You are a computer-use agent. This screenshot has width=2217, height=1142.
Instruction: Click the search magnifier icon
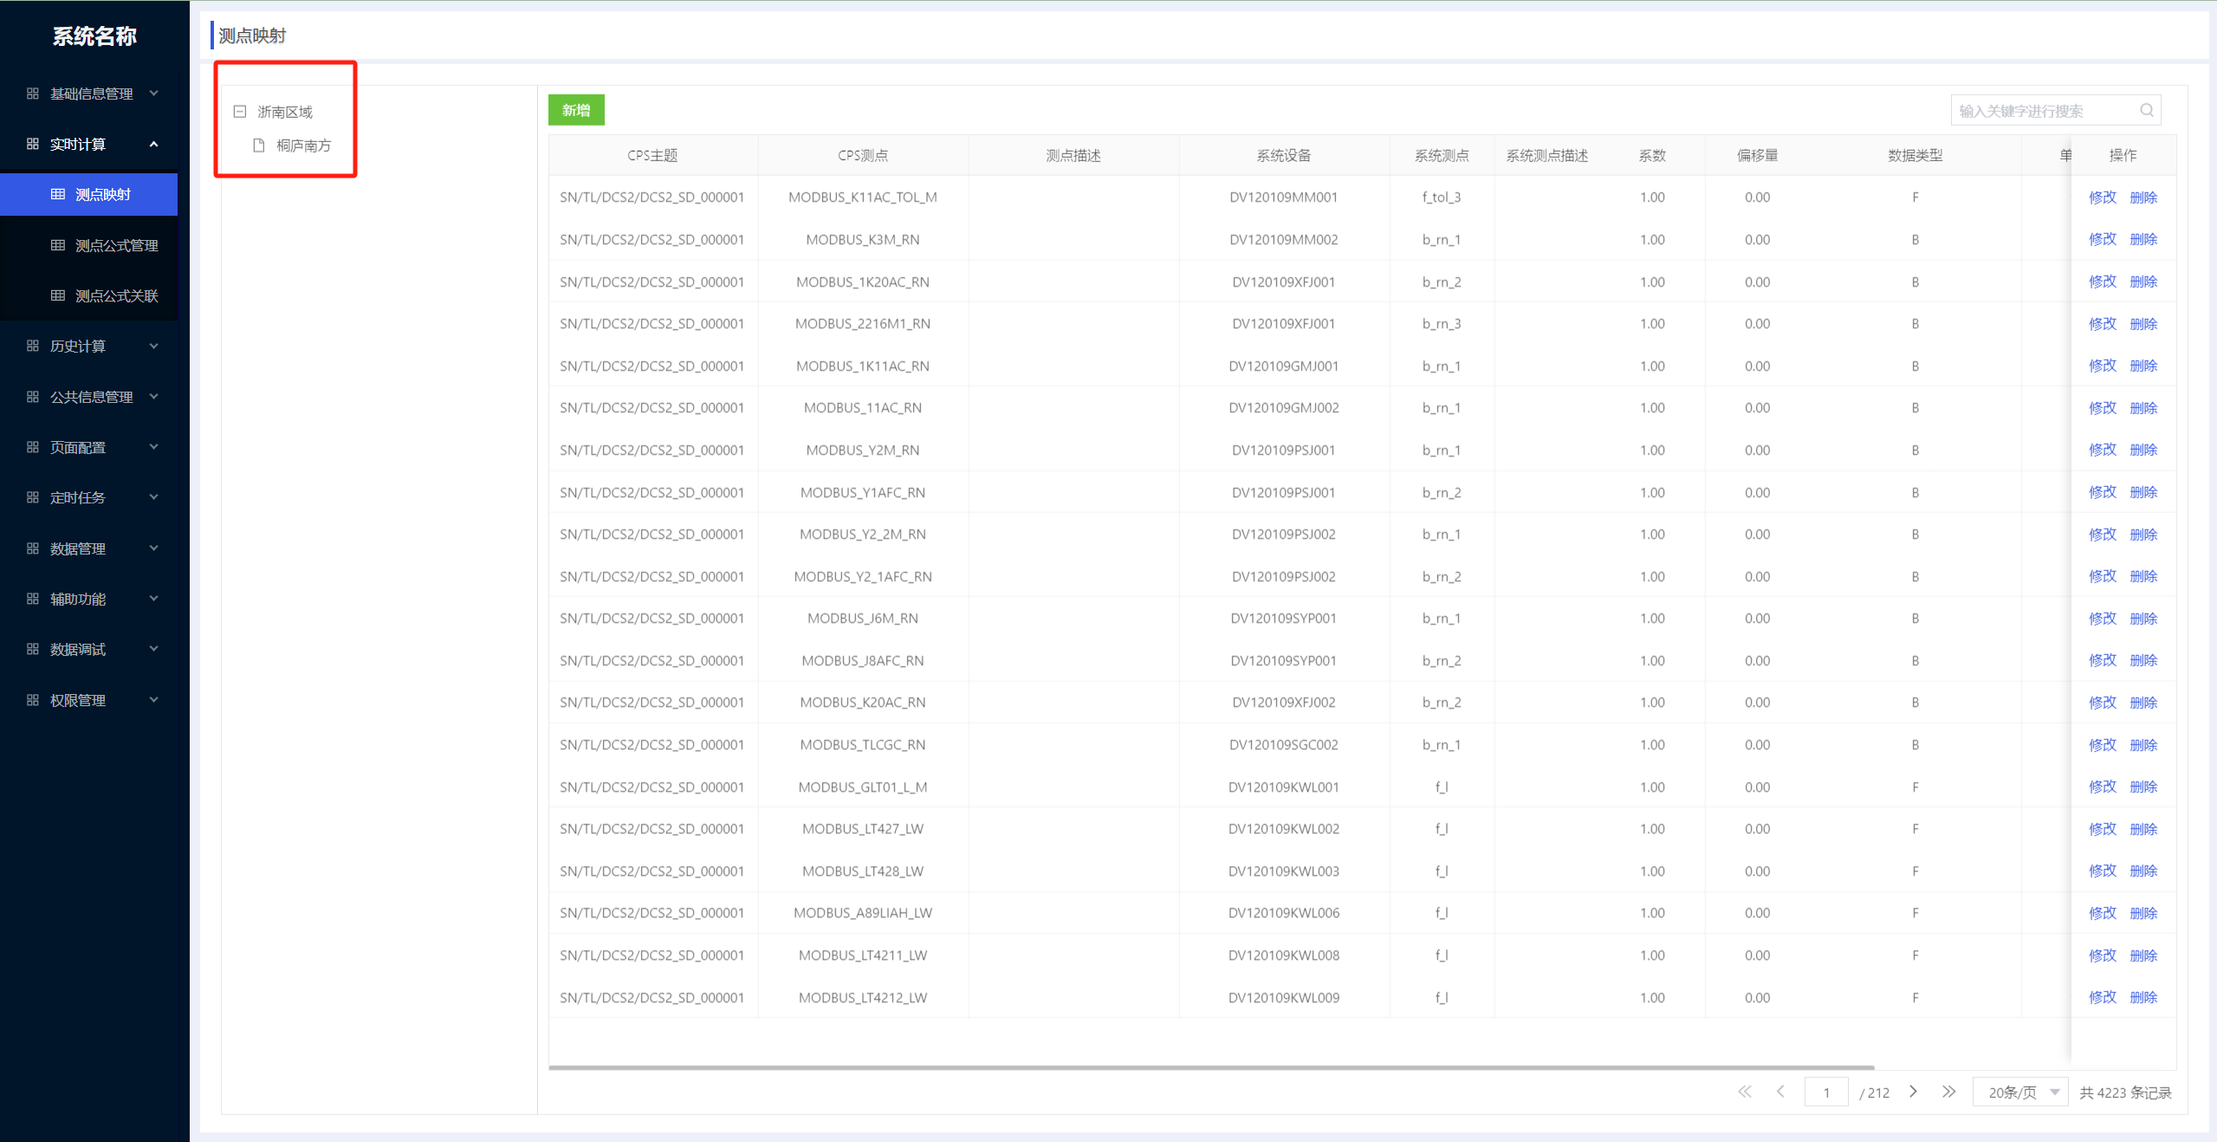coord(2147,110)
